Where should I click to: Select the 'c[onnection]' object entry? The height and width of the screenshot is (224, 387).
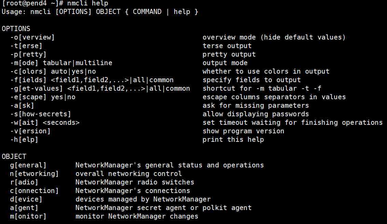coord(34,191)
